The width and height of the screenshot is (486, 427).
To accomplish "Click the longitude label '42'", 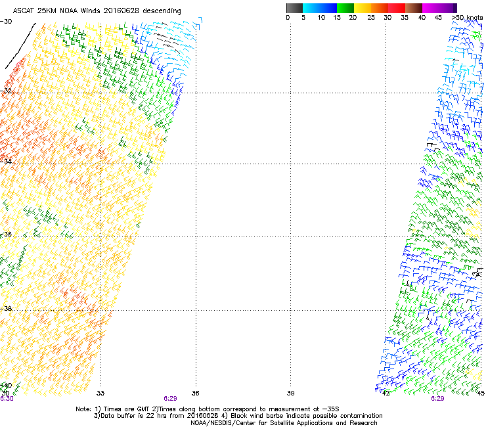I will click(386, 393).
